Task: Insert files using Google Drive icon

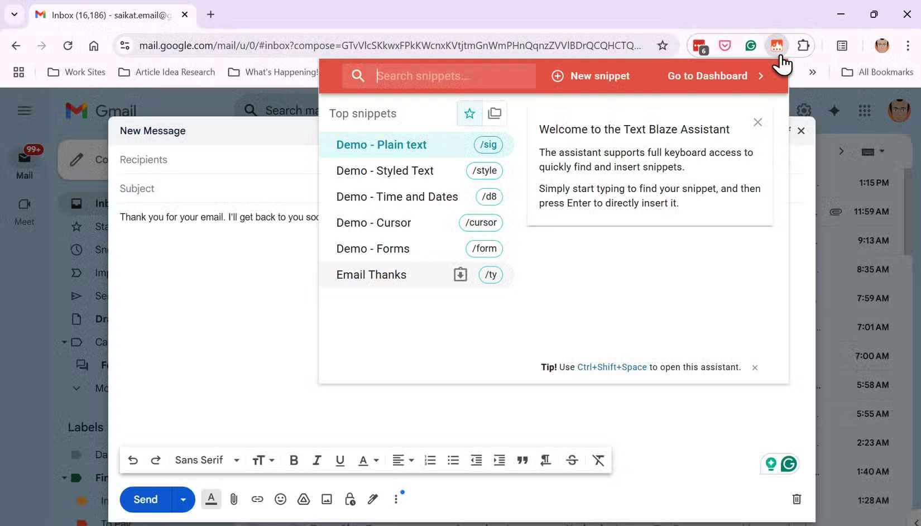Action: point(304,499)
